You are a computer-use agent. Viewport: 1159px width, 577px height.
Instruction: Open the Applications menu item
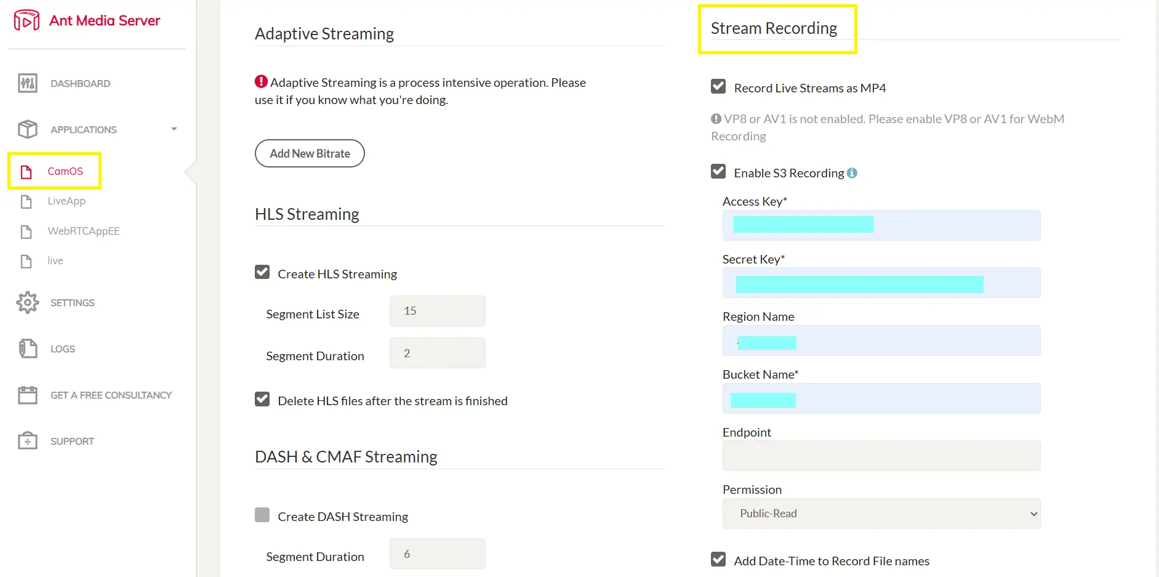(84, 130)
